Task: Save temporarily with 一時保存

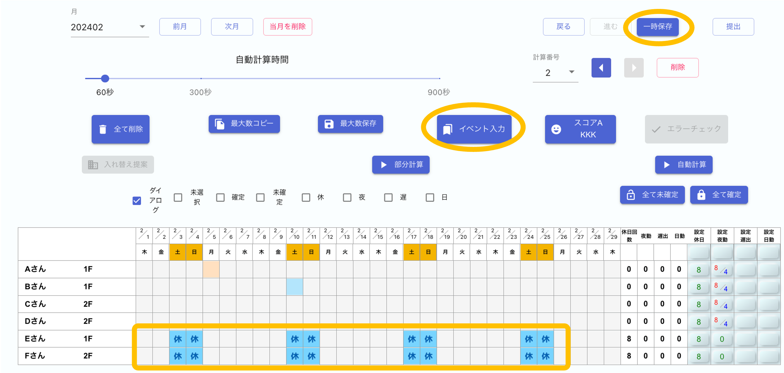Action: point(657,27)
